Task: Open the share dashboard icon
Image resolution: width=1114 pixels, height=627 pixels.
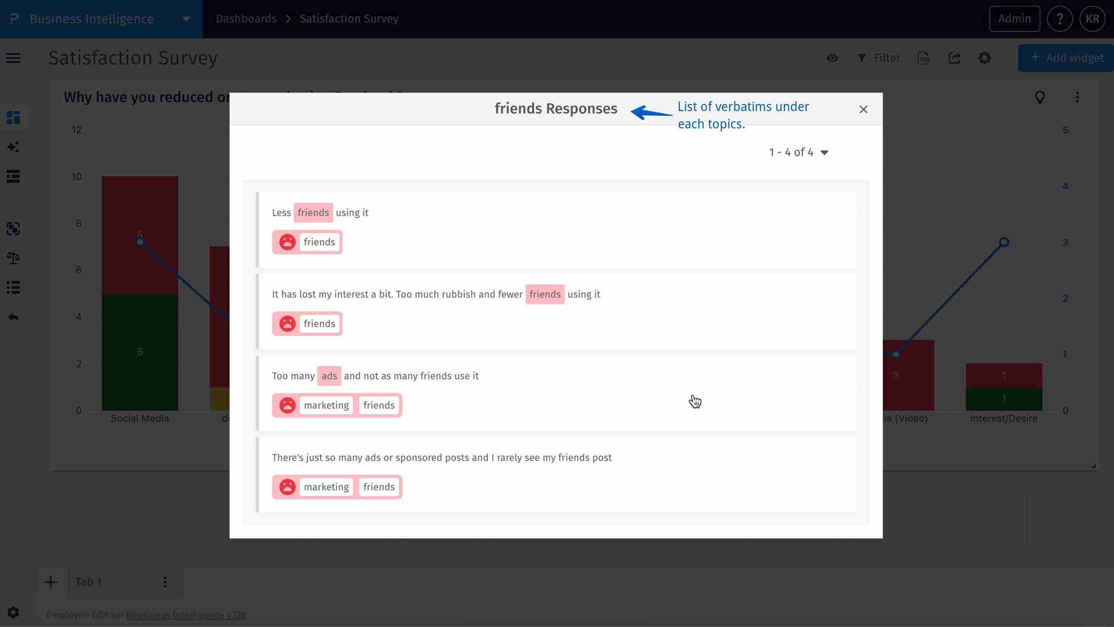Action: pos(955,58)
